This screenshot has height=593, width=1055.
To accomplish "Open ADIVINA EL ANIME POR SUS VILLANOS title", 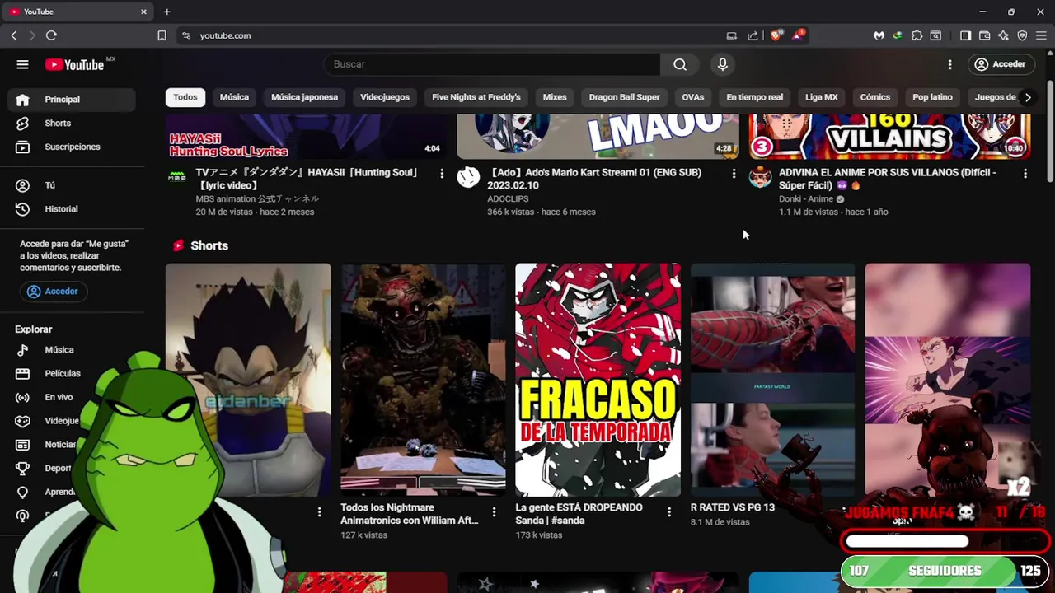I will pyautogui.click(x=888, y=180).
